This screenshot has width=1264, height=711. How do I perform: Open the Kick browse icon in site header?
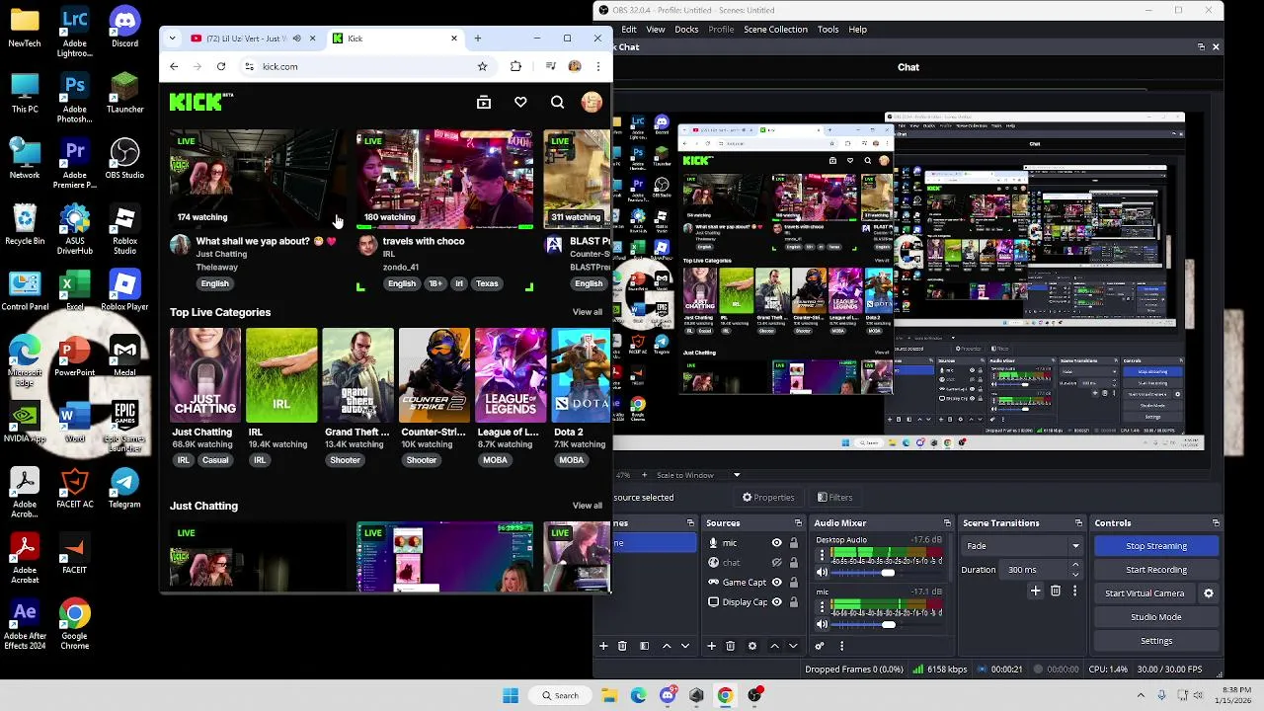tap(484, 102)
